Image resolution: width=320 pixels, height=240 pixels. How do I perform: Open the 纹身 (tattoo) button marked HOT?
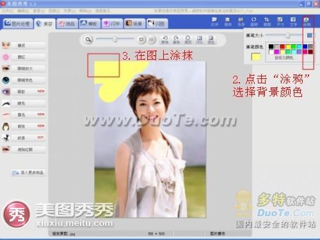pos(29,138)
